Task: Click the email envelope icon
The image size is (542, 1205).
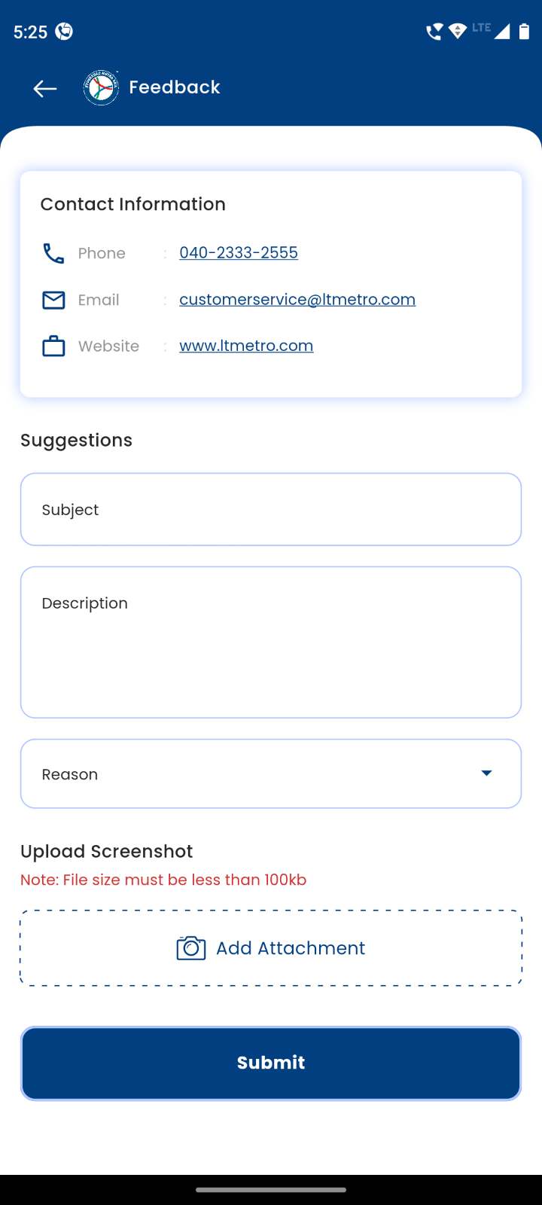Action: [x=53, y=300]
